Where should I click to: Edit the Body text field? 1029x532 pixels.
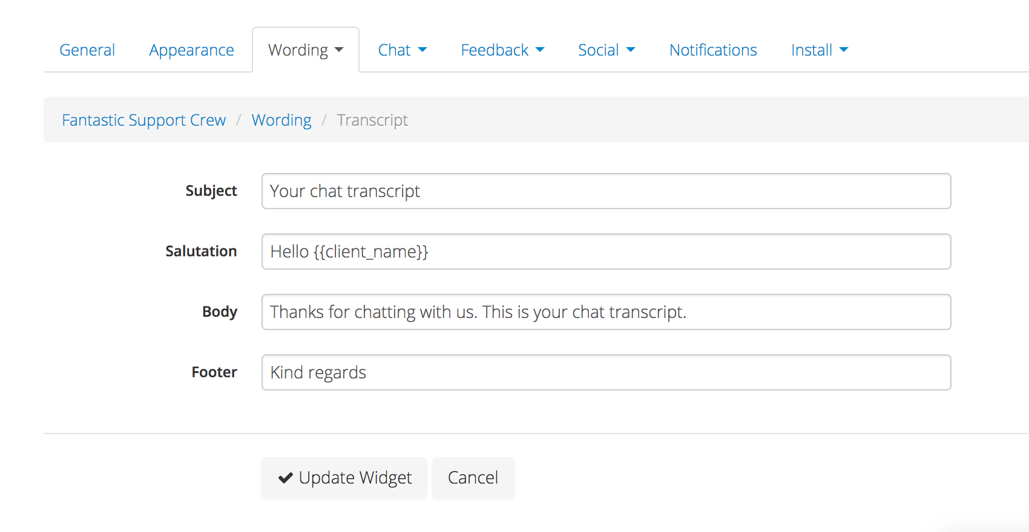(606, 312)
